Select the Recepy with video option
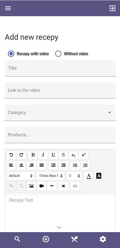 pyautogui.click(x=11, y=54)
